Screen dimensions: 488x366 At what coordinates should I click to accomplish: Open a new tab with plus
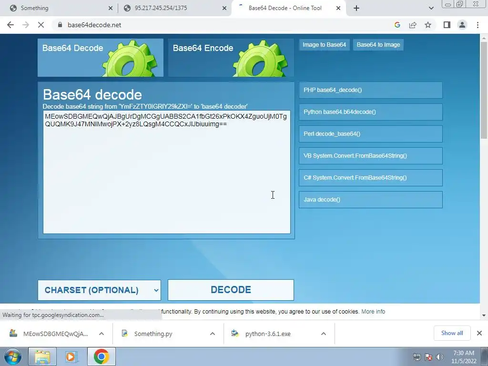pyautogui.click(x=356, y=8)
